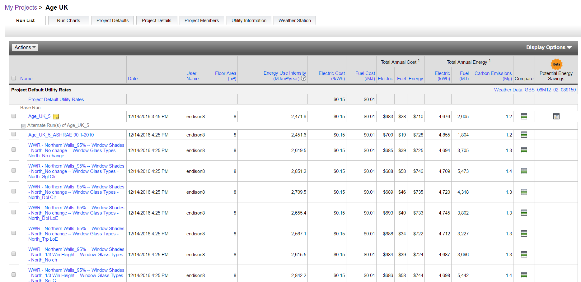Image resolution: width=581 pixels, height=282 pixels.
Task: Collapse the Alternate Runs of Age_UK_5 group
Action: coord(23,126)
